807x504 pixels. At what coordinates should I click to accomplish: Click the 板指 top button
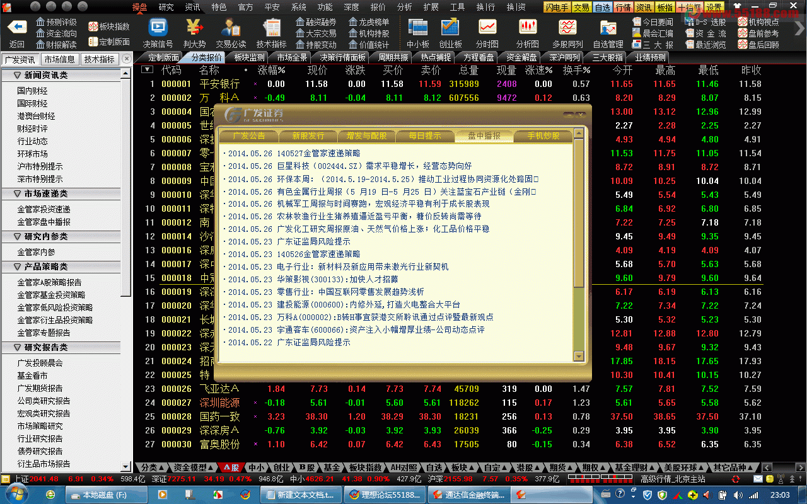pos(665,7)
